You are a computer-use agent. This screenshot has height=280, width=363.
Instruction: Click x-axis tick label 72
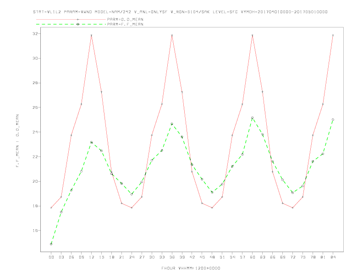pyautogui.click(x=292, y=257)
